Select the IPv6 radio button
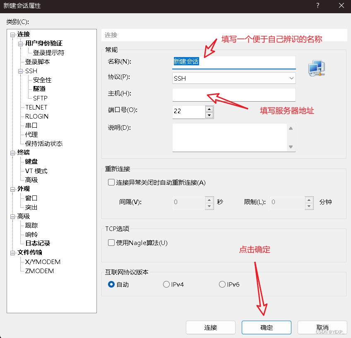The image size is (351, 338). click(222, 284)
